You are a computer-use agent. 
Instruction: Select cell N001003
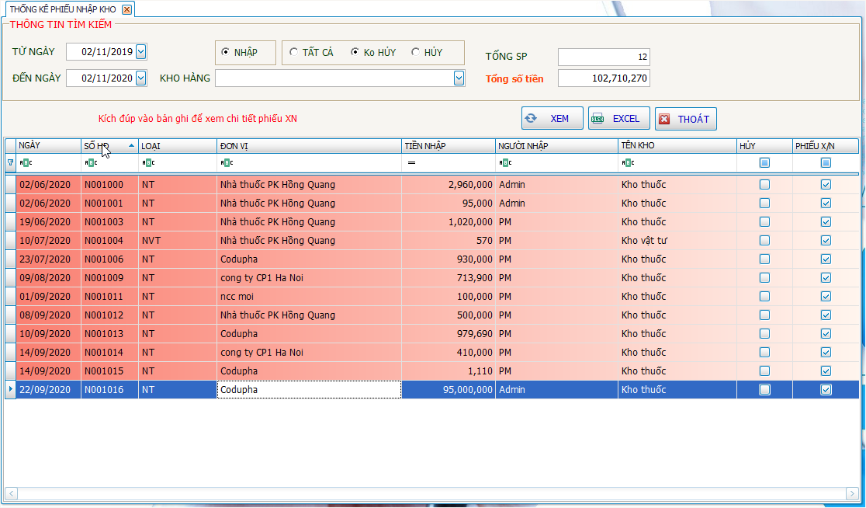[x=109, y=221]
